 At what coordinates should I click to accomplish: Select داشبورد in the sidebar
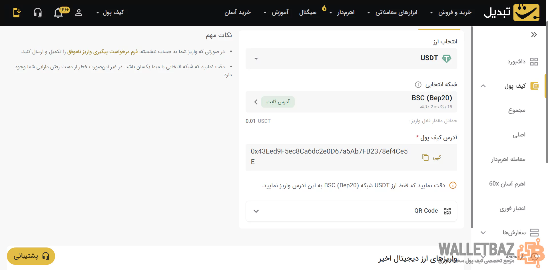pyautogui.click(x=516, y=62)
